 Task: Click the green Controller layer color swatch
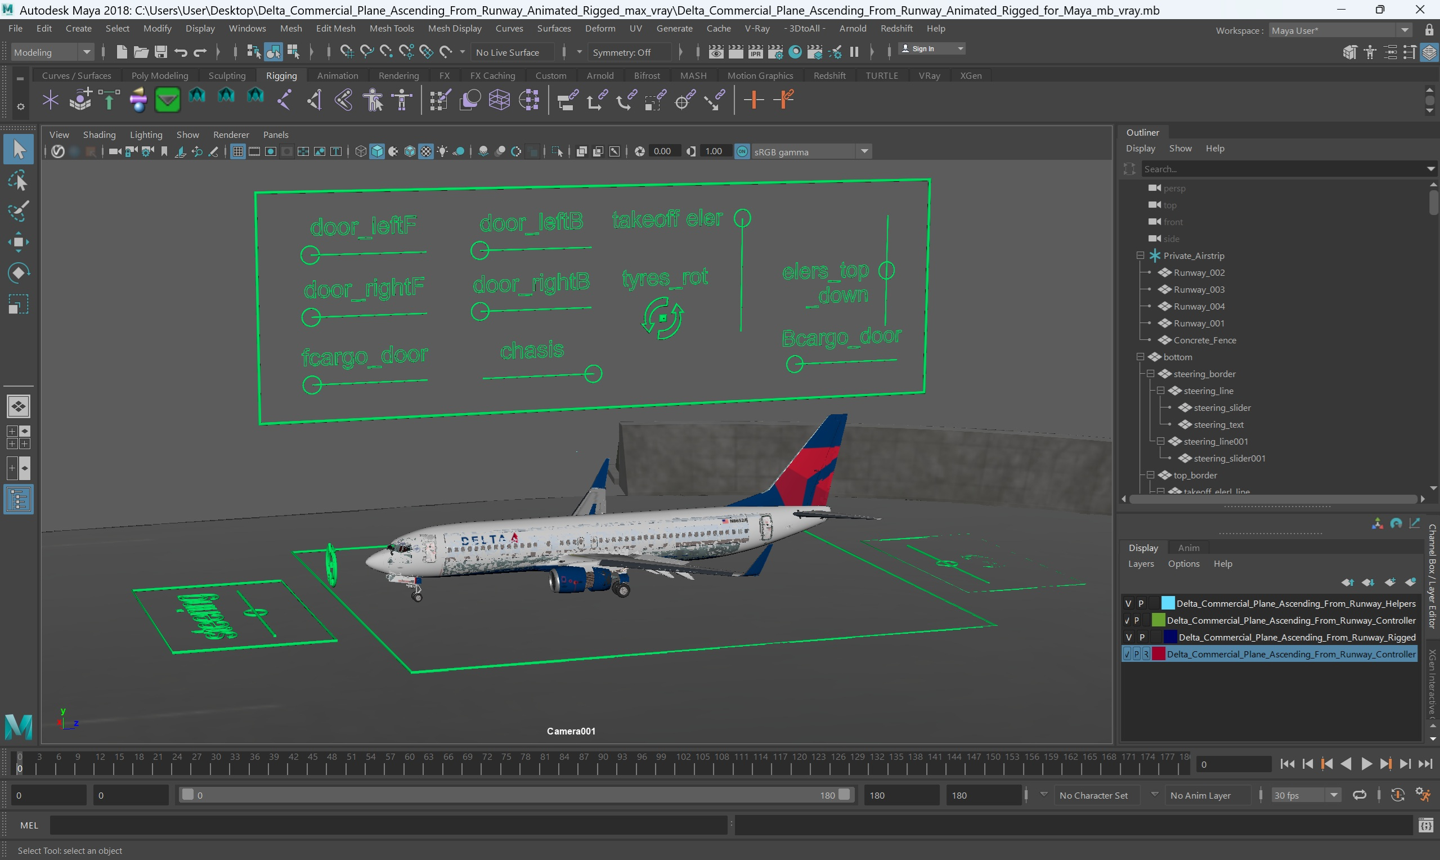tap(1158, 620)
